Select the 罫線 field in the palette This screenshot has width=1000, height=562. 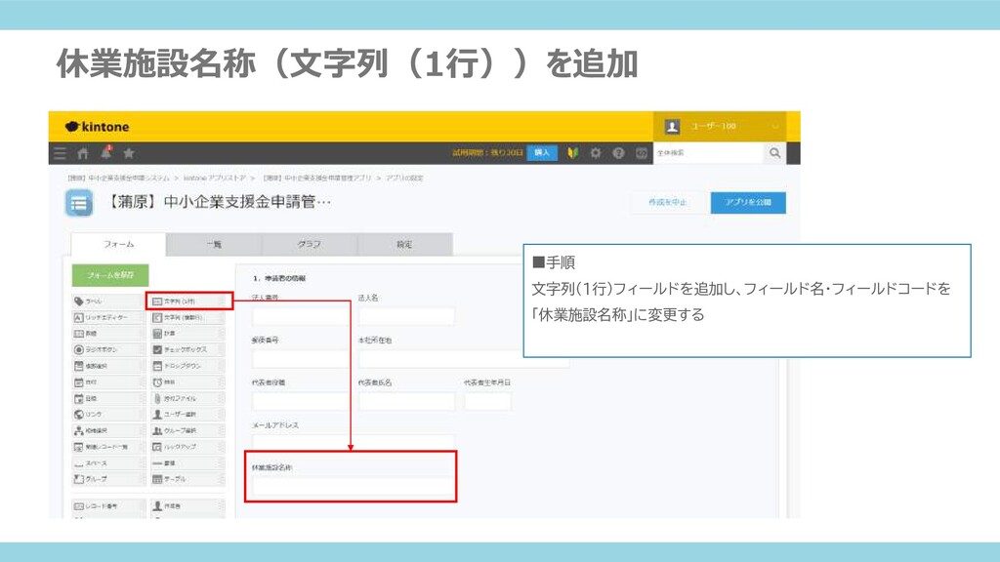point(188,463)
